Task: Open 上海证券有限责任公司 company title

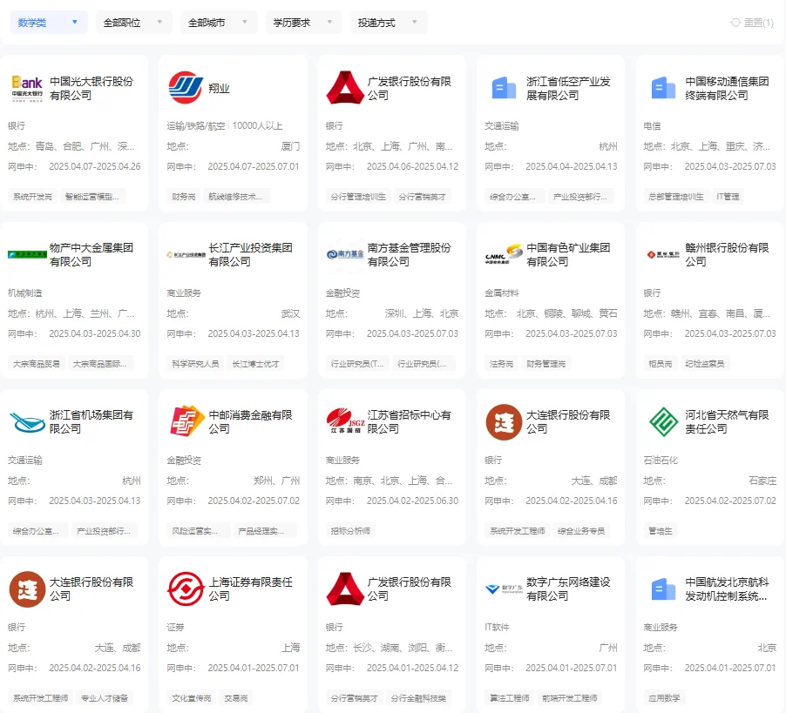Action: coord(250,589)
